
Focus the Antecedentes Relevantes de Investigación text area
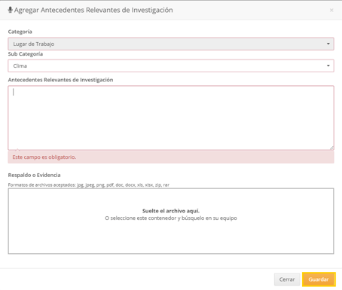[x=171, y=118]
